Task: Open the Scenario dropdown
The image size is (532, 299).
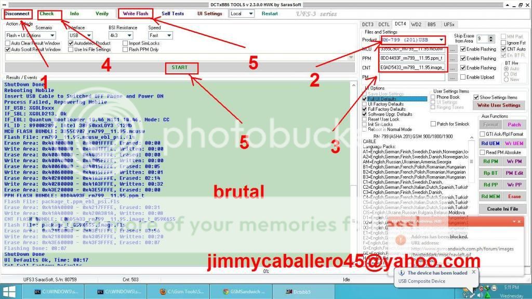Action: point(30,35)
